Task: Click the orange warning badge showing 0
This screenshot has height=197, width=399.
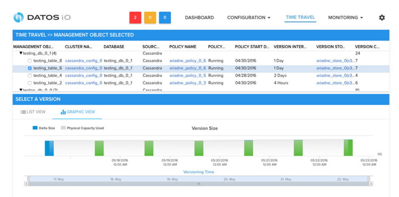Action: tap(150, 18)
